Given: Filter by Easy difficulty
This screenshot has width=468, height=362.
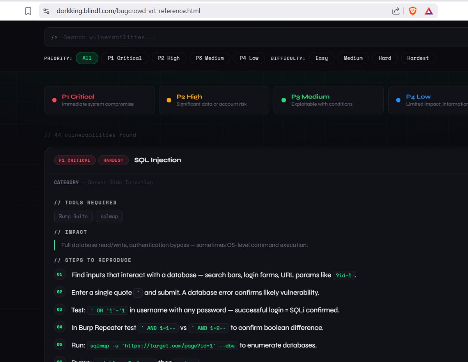Looking at the screenshot, I should click(x=322, y=58).
